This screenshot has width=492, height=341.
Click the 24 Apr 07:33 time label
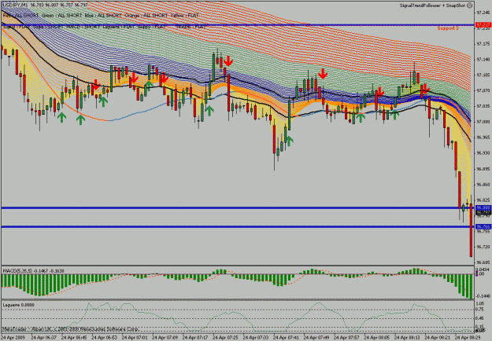(x=256, y=338)
